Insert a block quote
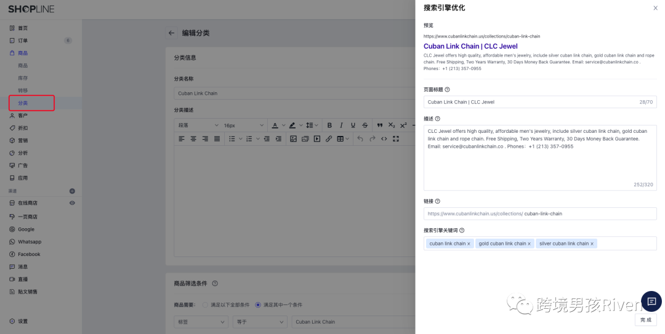The image size is (665, 334). pos(379,125)
